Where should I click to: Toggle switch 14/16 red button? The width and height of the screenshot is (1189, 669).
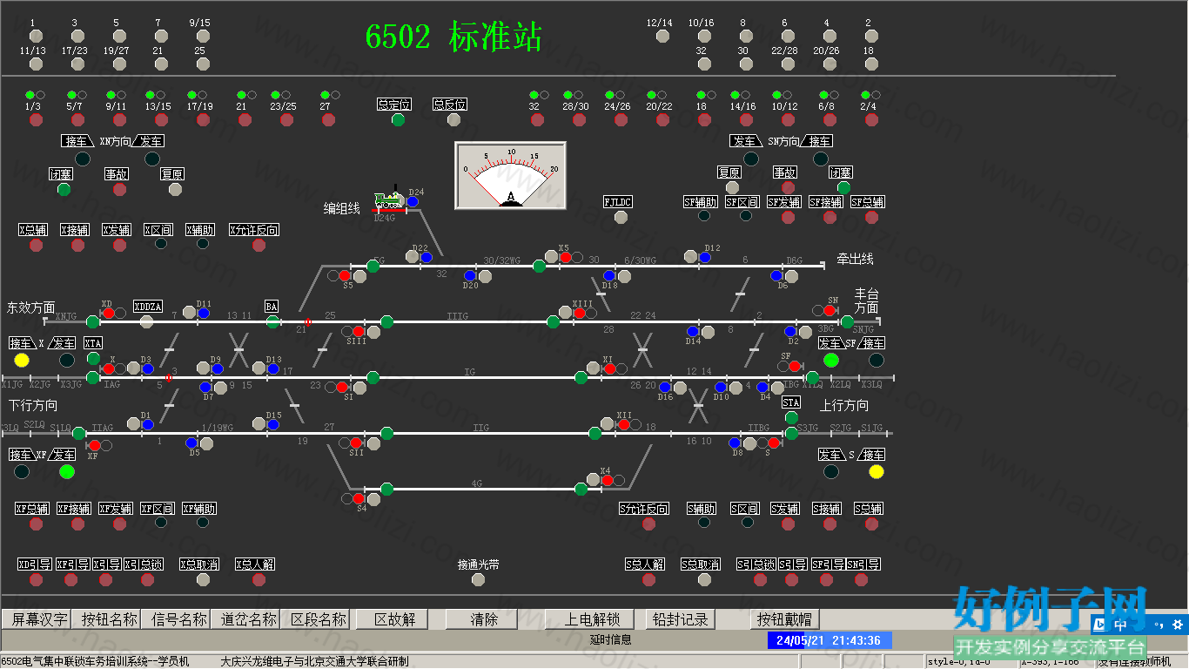point(746,119)
